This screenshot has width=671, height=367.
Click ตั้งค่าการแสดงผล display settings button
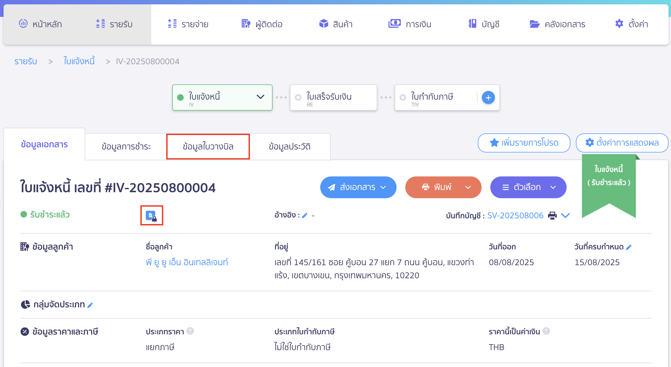coord(622,143)
